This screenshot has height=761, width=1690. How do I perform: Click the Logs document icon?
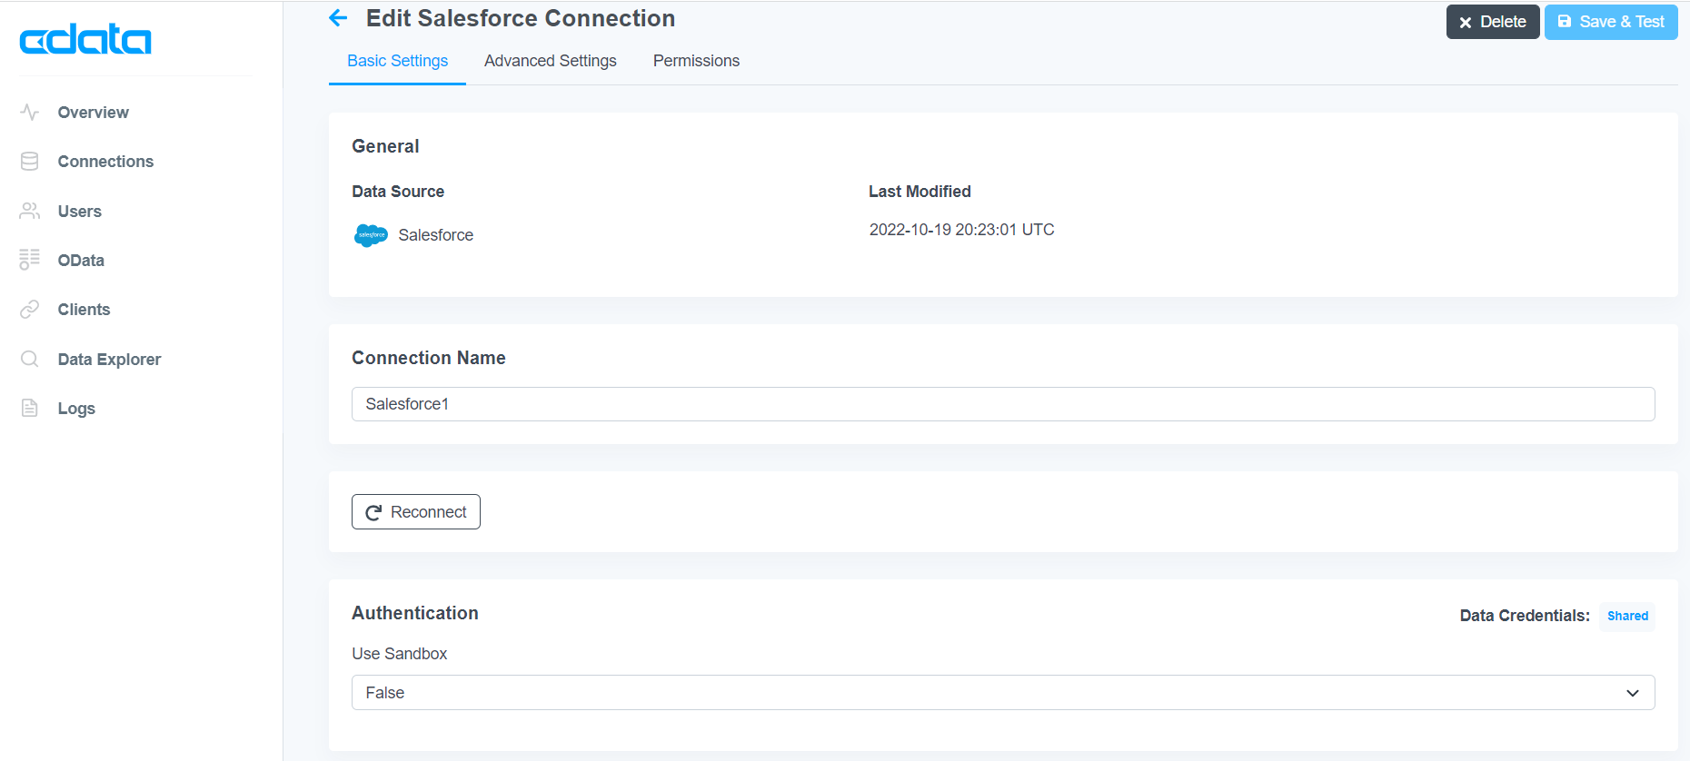[30, 408]
